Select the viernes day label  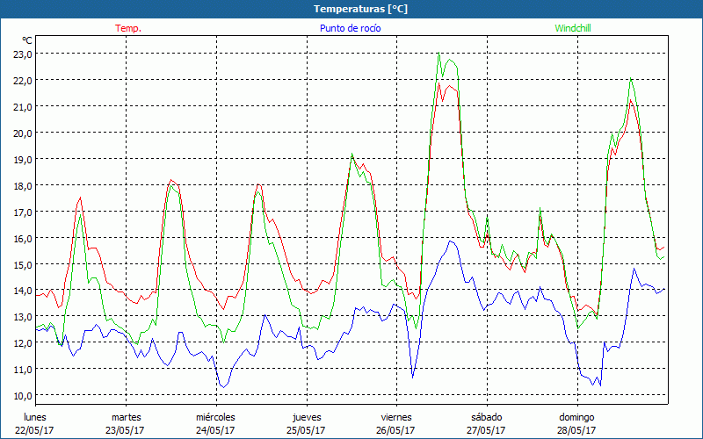396,417
